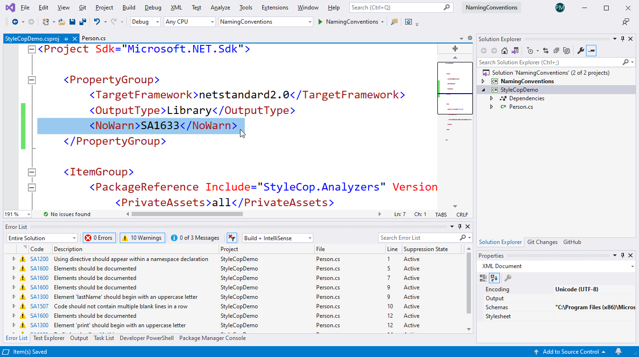
Task: Open Properties via the wrench icon in Solution Explorer
Action: (581, 51)
